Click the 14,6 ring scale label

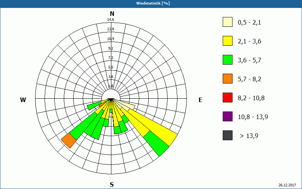(x=111, y=20)
